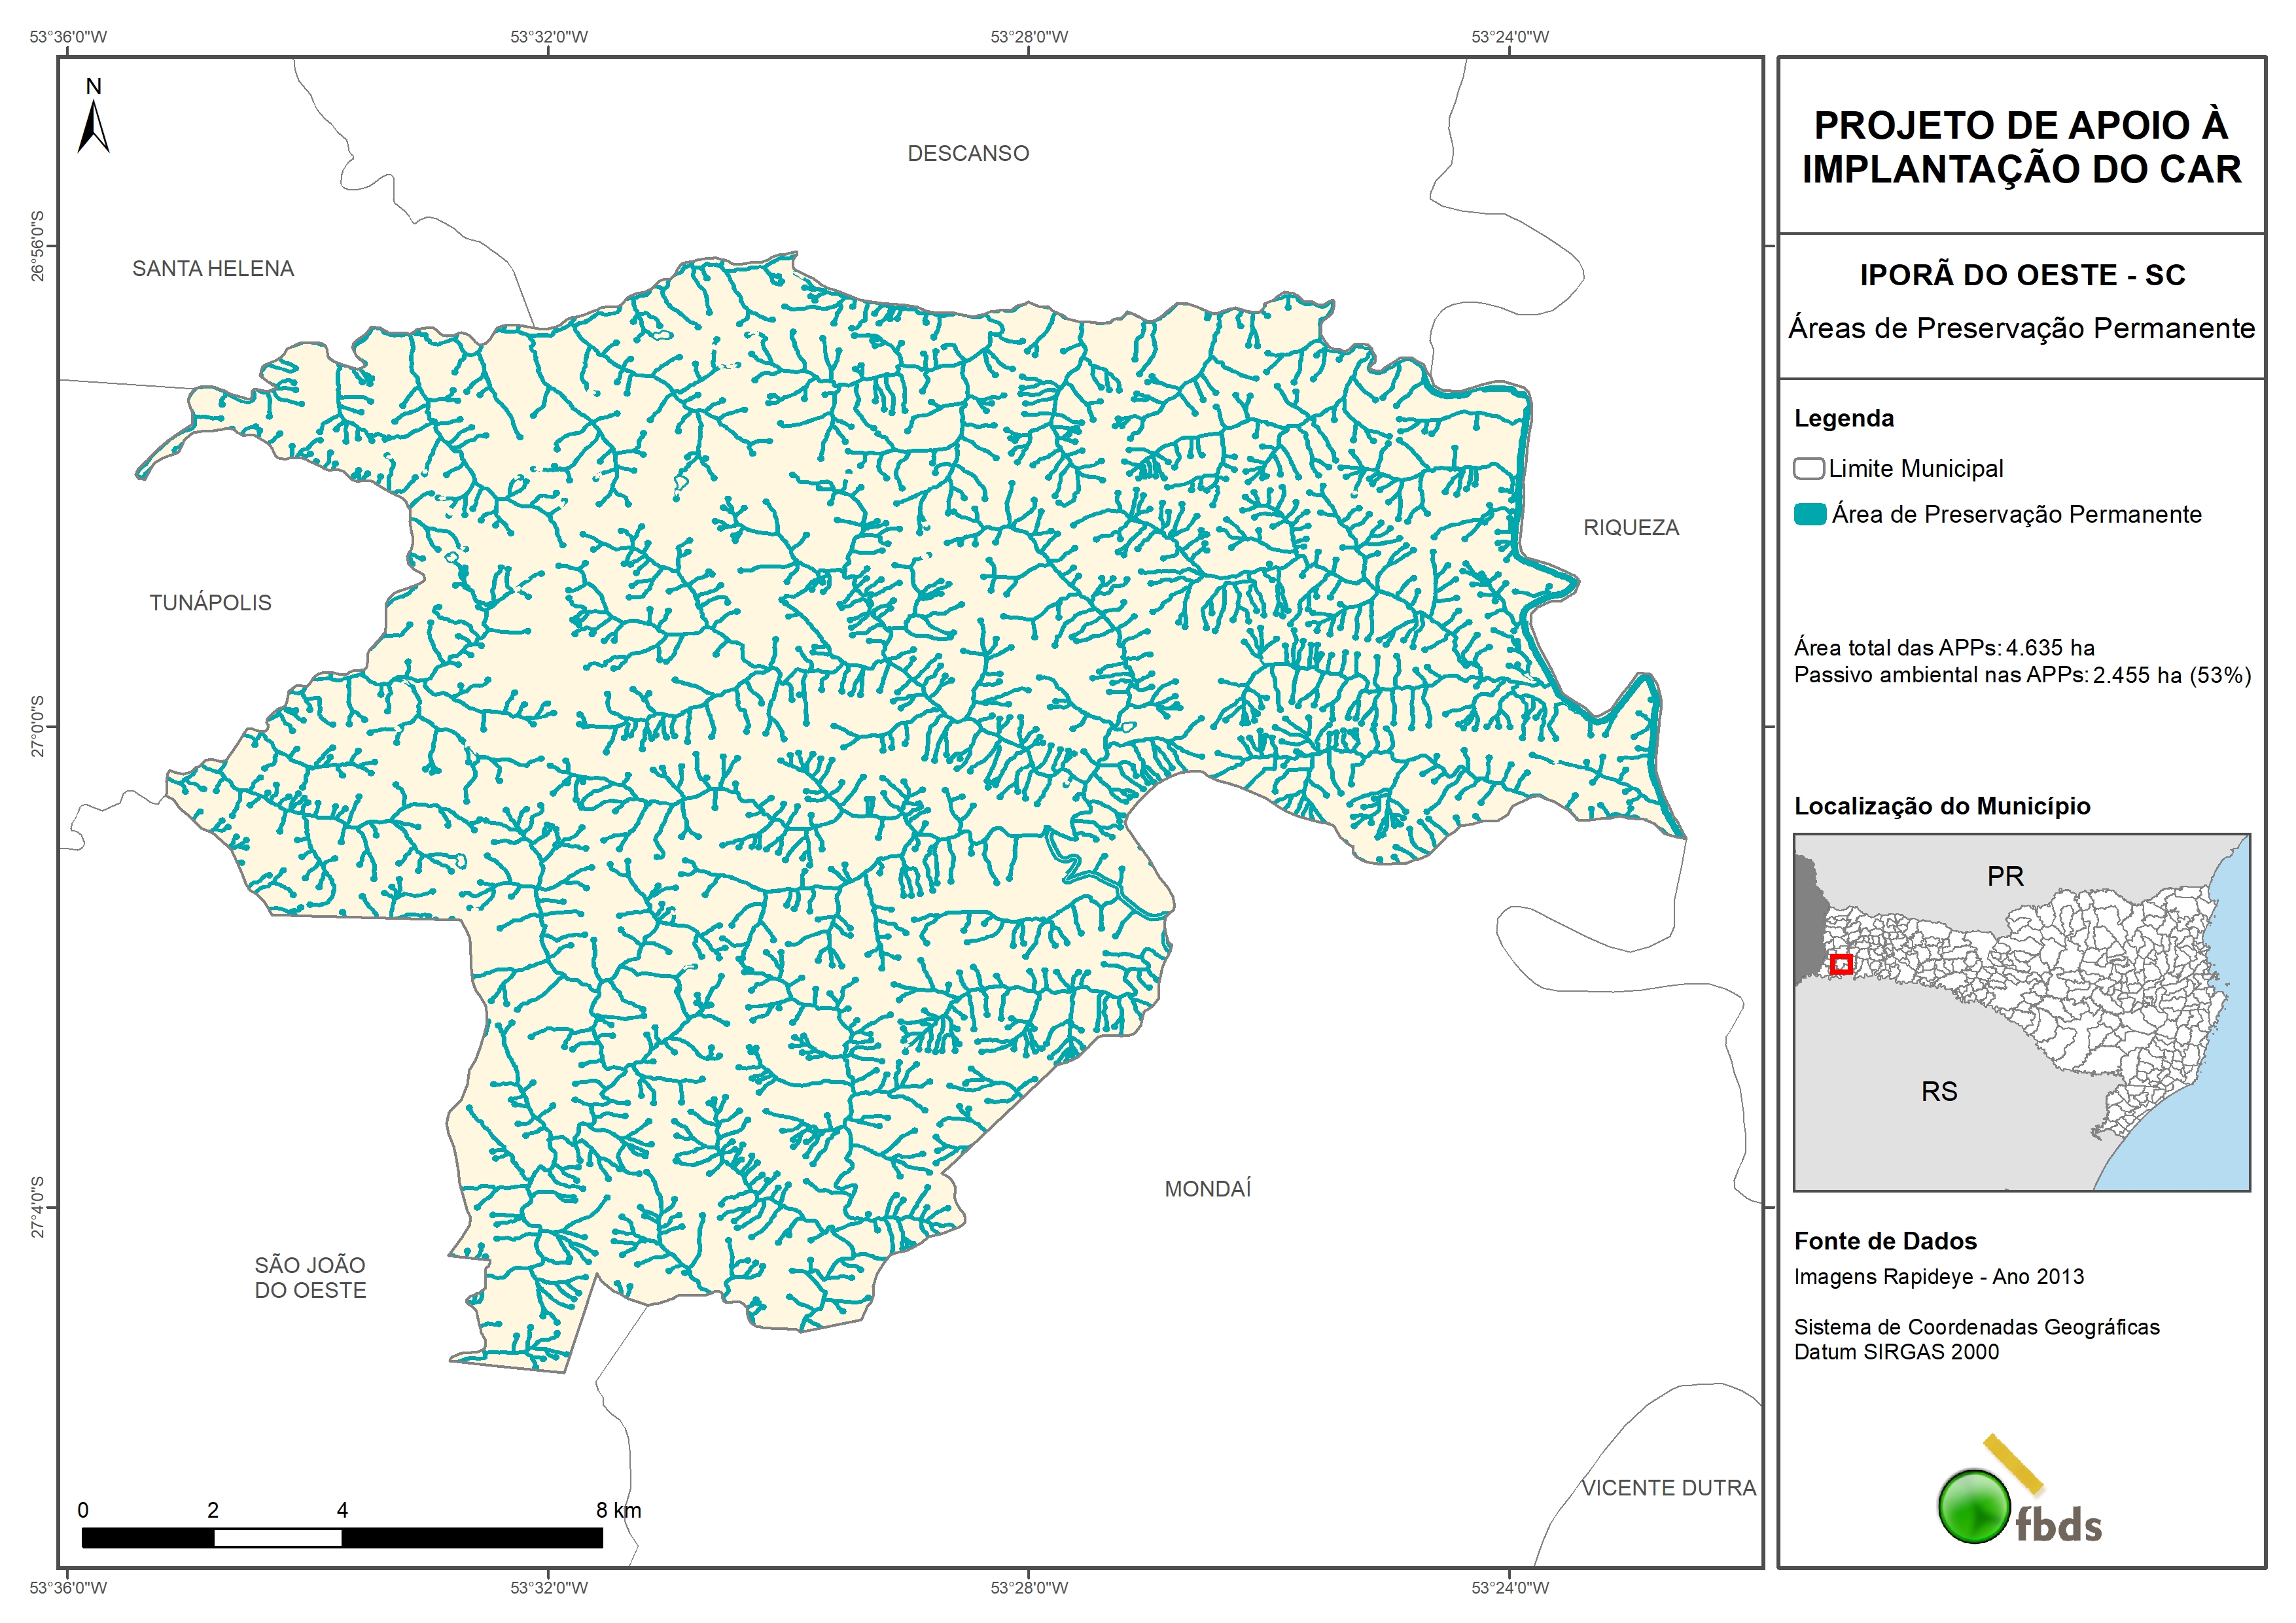
Task: Click the Santa Catarina state locator thumbnail
Action: point(2021,1012)
